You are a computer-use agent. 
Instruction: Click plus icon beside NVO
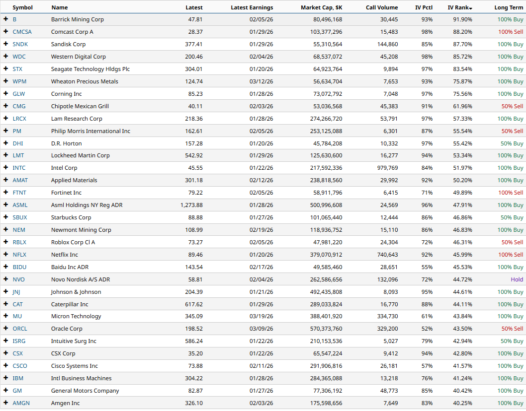[x=5, y=279]
